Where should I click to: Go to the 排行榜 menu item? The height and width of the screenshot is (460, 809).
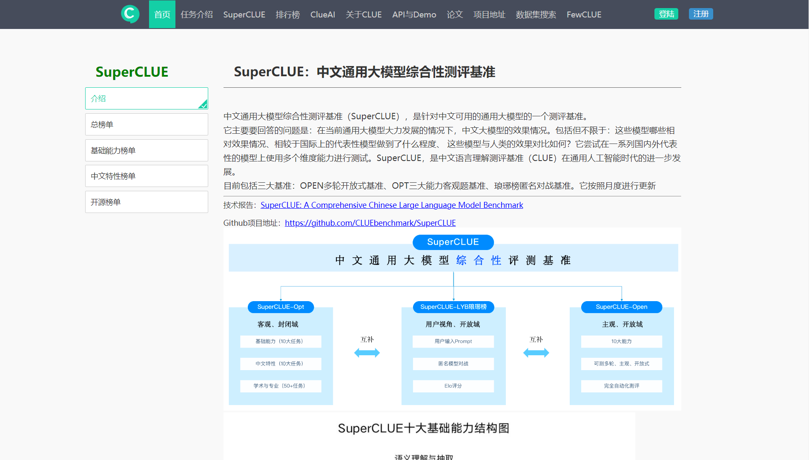pyautogui.click(x=288, y=14)
